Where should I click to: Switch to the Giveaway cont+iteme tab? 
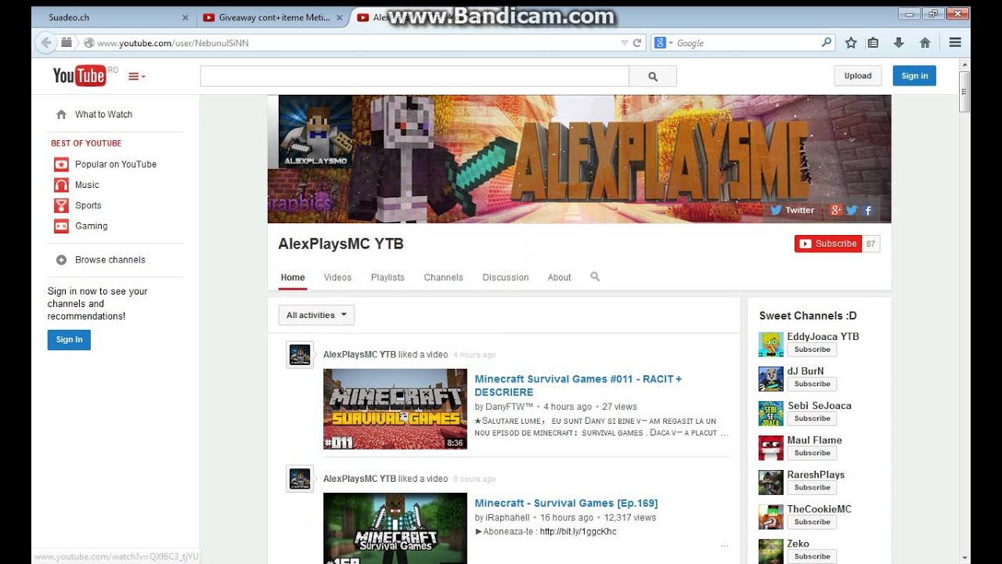274,17
